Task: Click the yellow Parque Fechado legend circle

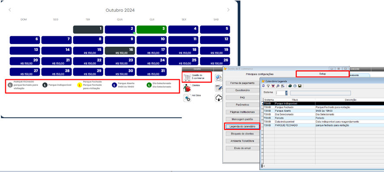Action: pos(79,85)
